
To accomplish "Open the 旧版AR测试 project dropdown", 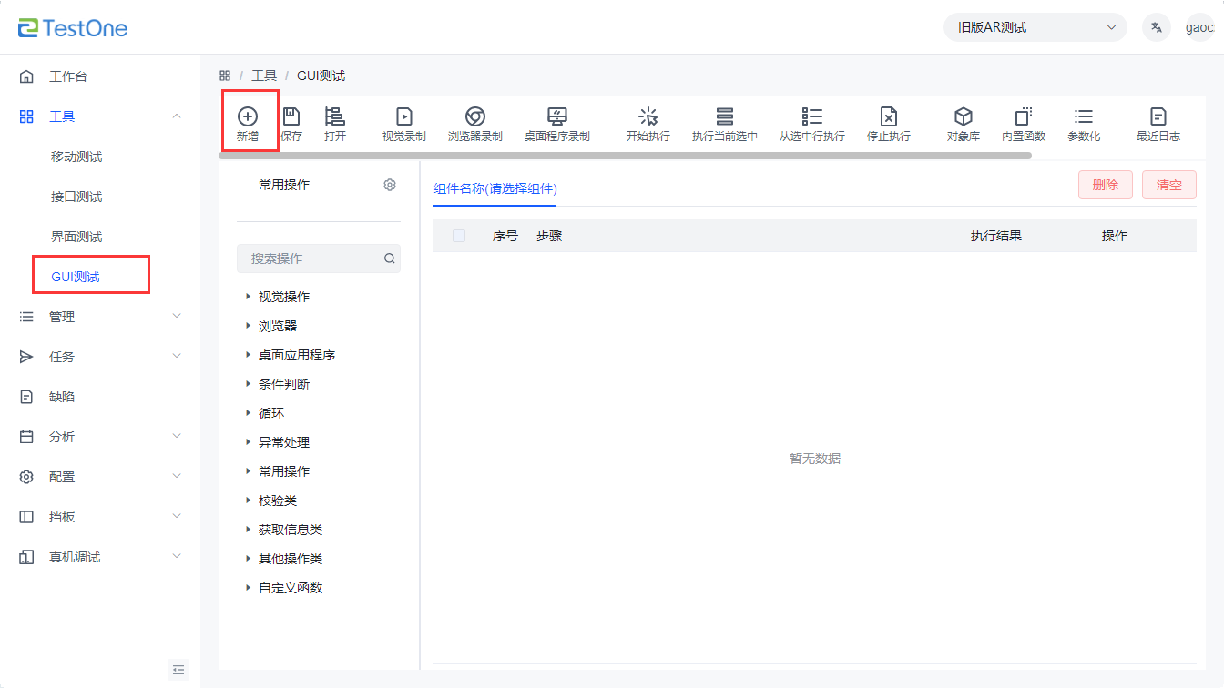I will point(1035,27).
